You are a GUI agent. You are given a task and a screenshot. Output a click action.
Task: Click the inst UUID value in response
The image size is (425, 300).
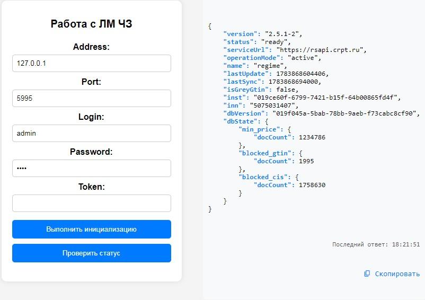(325, 98)
